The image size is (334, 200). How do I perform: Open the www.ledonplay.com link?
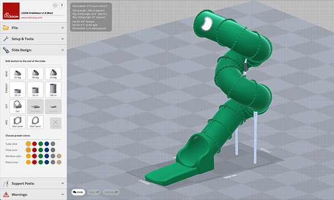coord(32,18)
